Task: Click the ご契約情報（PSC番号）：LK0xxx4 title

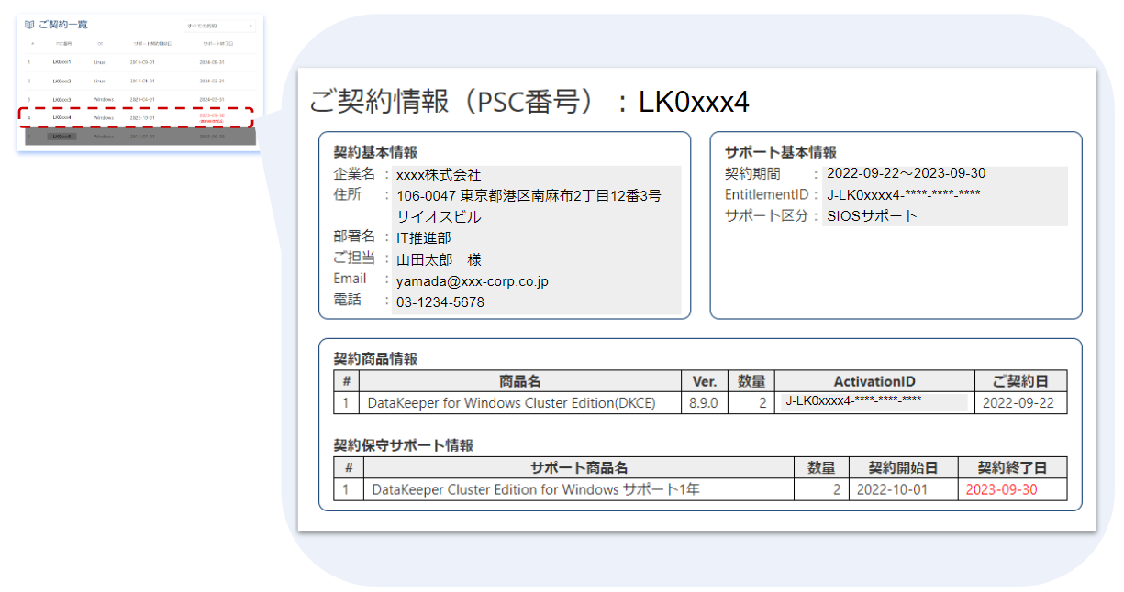Action: pos(529,102)
